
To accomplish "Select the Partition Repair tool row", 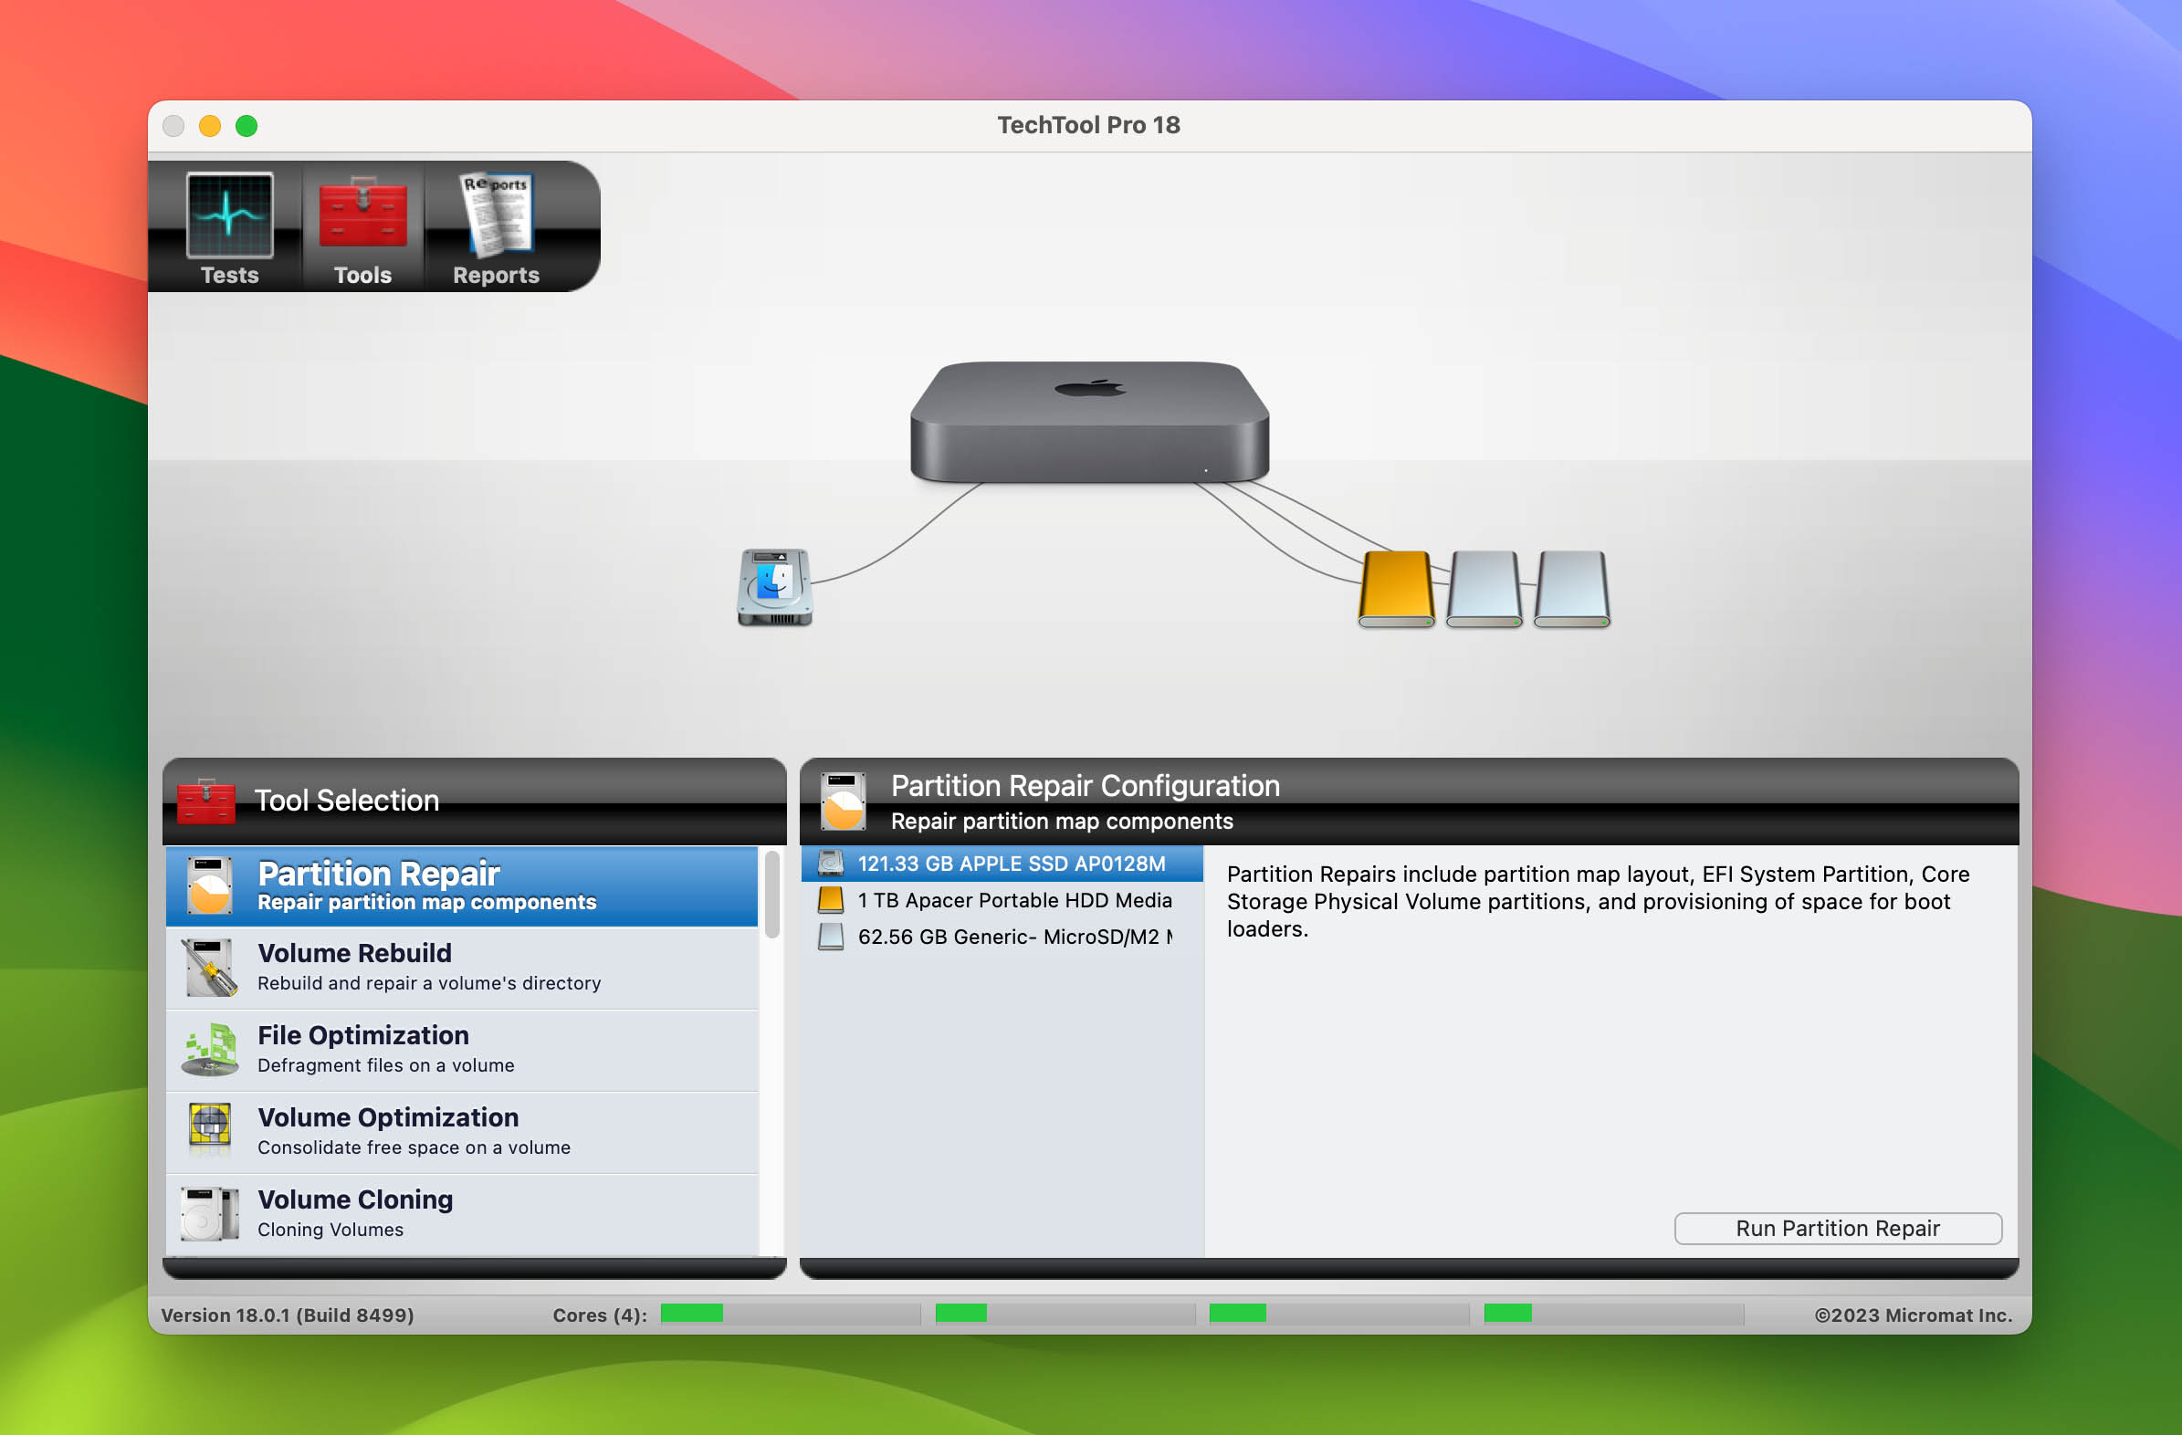I will 462,885.
